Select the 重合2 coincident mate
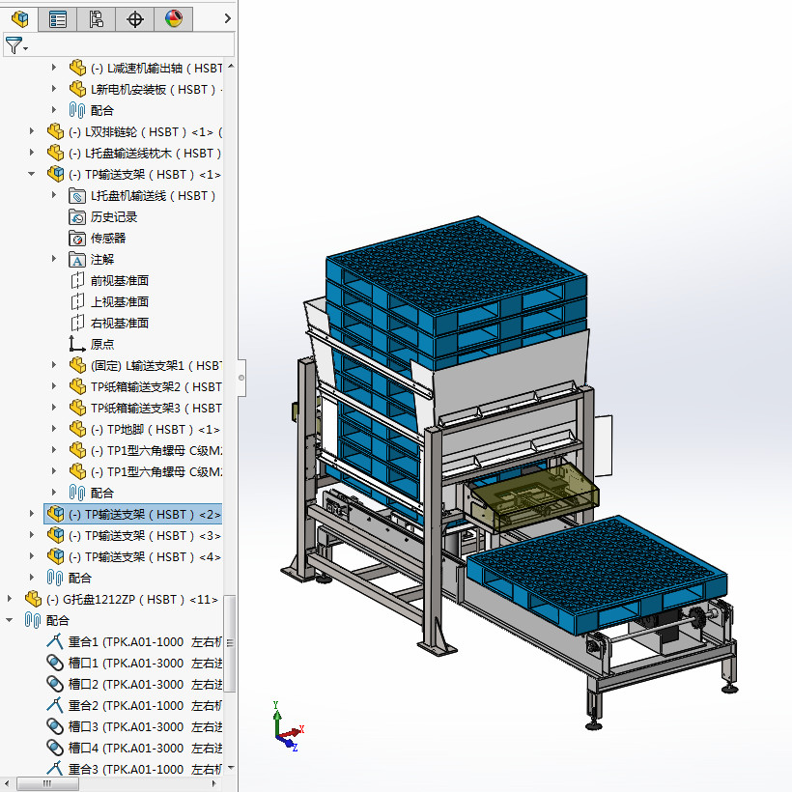 point(134,706)
